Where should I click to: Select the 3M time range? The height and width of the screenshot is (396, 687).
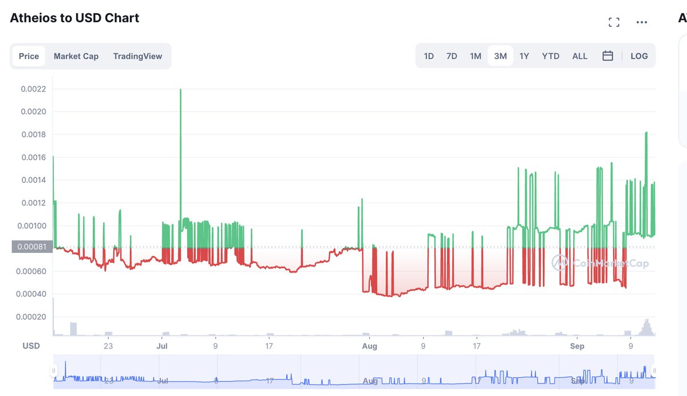point(500,56)
